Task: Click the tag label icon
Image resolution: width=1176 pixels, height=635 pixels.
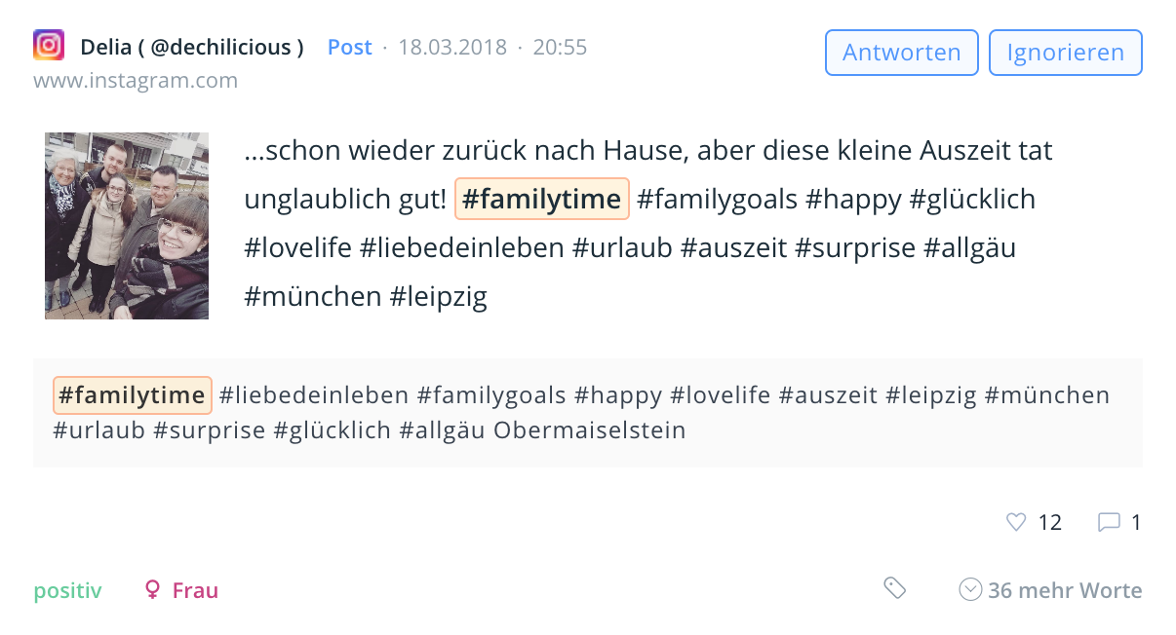Action: (894, 587)
